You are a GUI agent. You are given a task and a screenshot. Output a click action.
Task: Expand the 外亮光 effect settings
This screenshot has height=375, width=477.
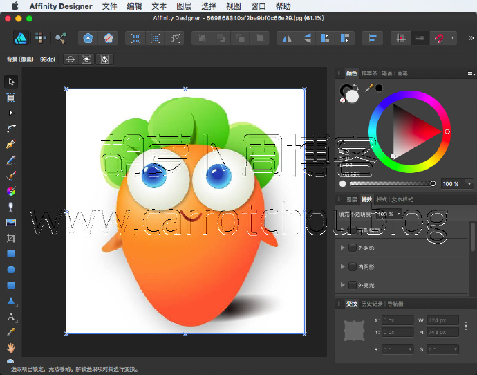[342, 285]
